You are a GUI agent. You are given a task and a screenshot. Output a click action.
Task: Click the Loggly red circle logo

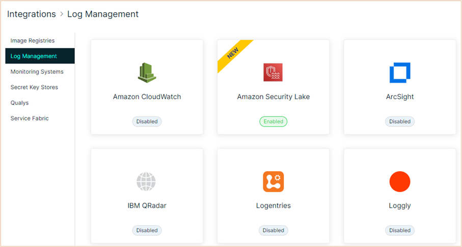click(x=400, y=182)
